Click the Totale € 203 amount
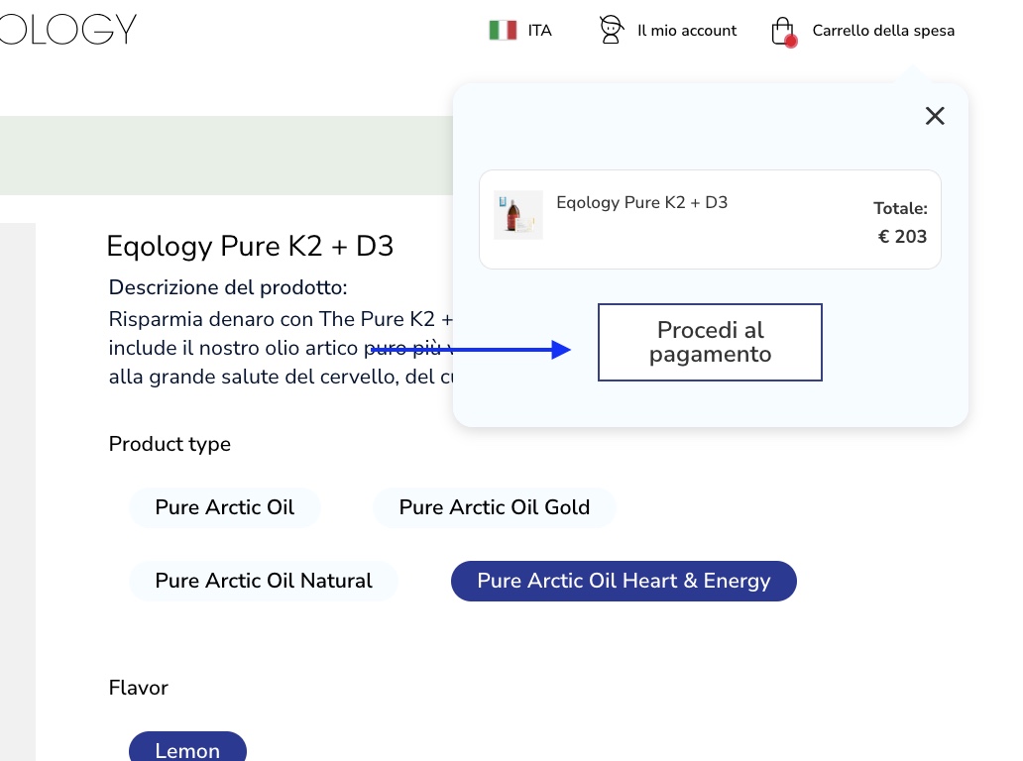Image resolution: width=1023 pixels, height=761 pixels. pos(901,222)
